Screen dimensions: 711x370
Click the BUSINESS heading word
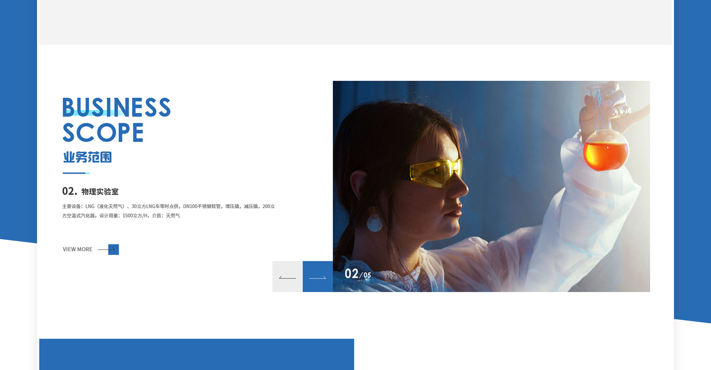116,107
